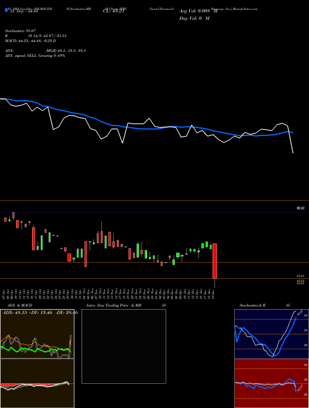
Task: Click the green ADX line in panel
Action: click(35, 351)
